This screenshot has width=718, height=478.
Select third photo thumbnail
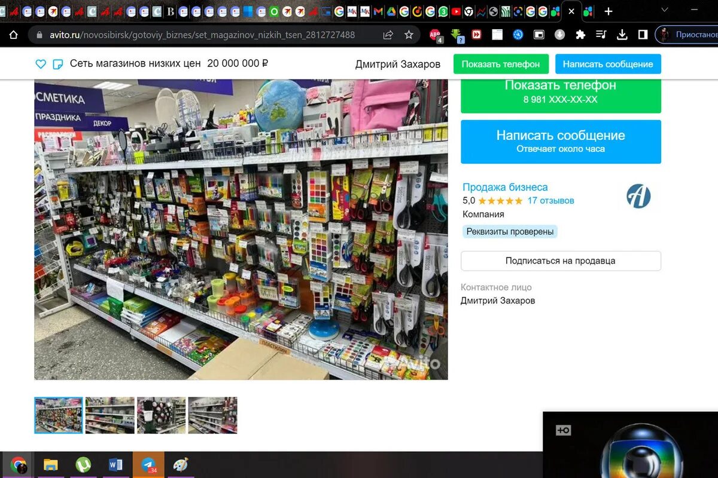162,415
